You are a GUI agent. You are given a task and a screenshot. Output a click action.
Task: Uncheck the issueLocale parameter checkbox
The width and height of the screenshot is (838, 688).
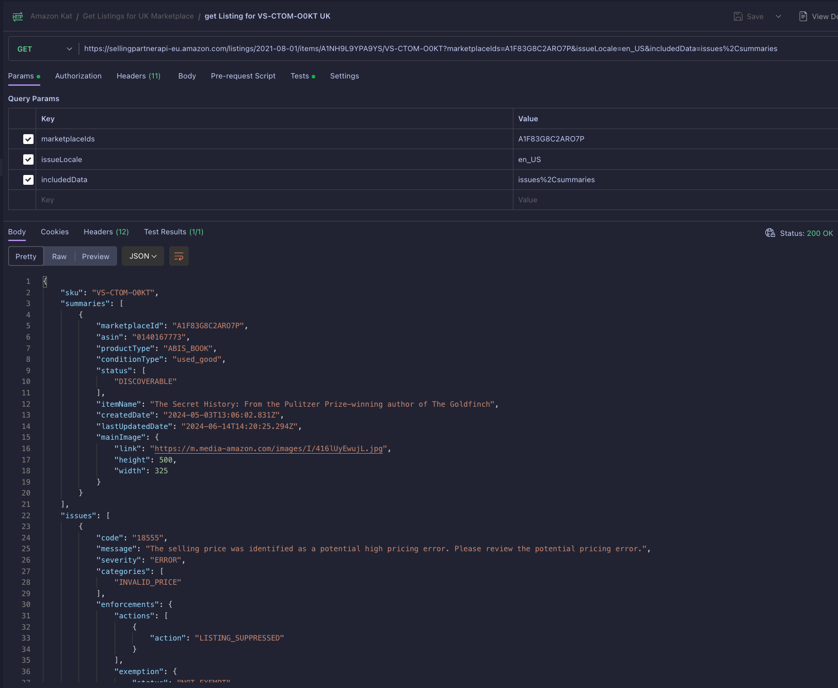[x=28, y=159]
